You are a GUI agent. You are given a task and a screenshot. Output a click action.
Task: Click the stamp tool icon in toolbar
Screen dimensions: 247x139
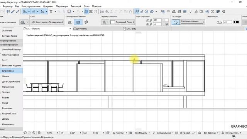point(196,12)
